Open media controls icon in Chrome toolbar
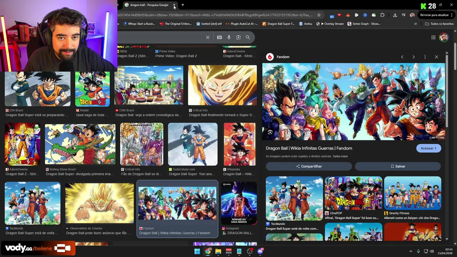Viewport: 457px width, 257px height. [403, 15]
